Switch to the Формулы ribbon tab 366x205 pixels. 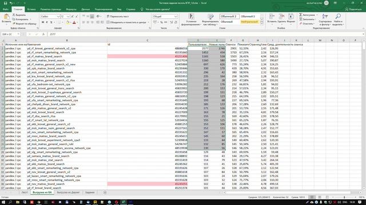(x=71, y=9)
